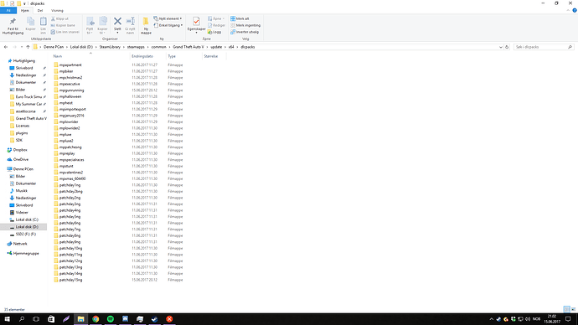Click Merk ingenting to deselect all
This screenshot has height=325, width=578.
point(245,25)
